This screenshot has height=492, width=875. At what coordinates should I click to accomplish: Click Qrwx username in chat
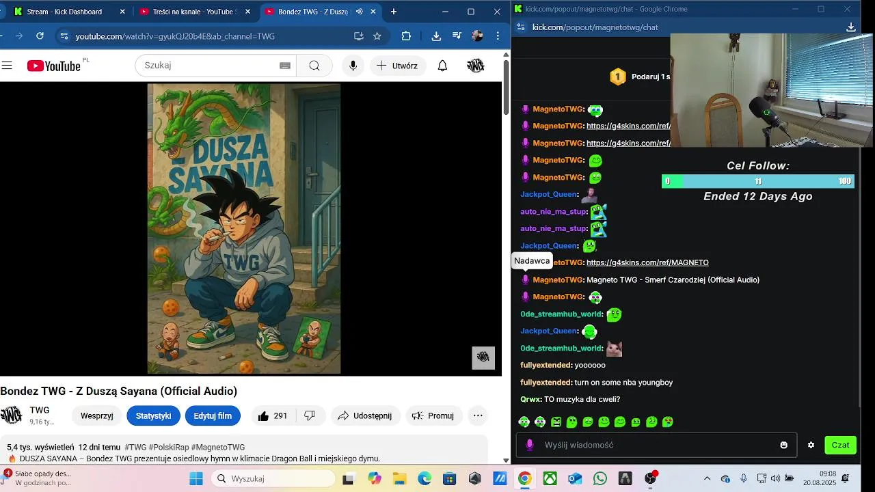pos(530,399)
